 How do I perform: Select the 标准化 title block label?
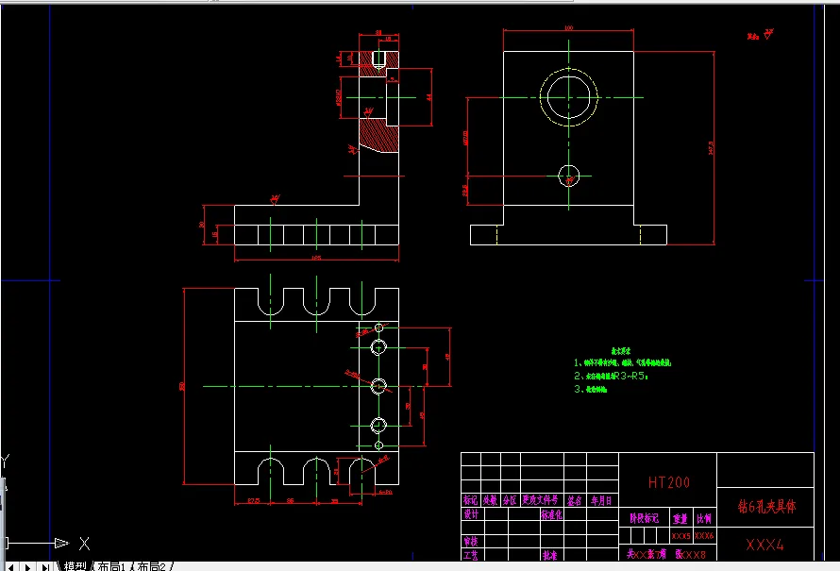[551, 514]
